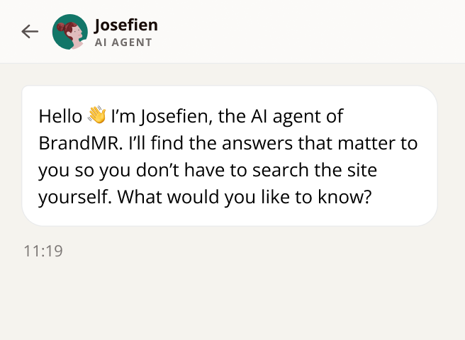The image size is (465, 340).
Task: Click "the AI agent of" words in bubble
Action: (x=286, y=116)
